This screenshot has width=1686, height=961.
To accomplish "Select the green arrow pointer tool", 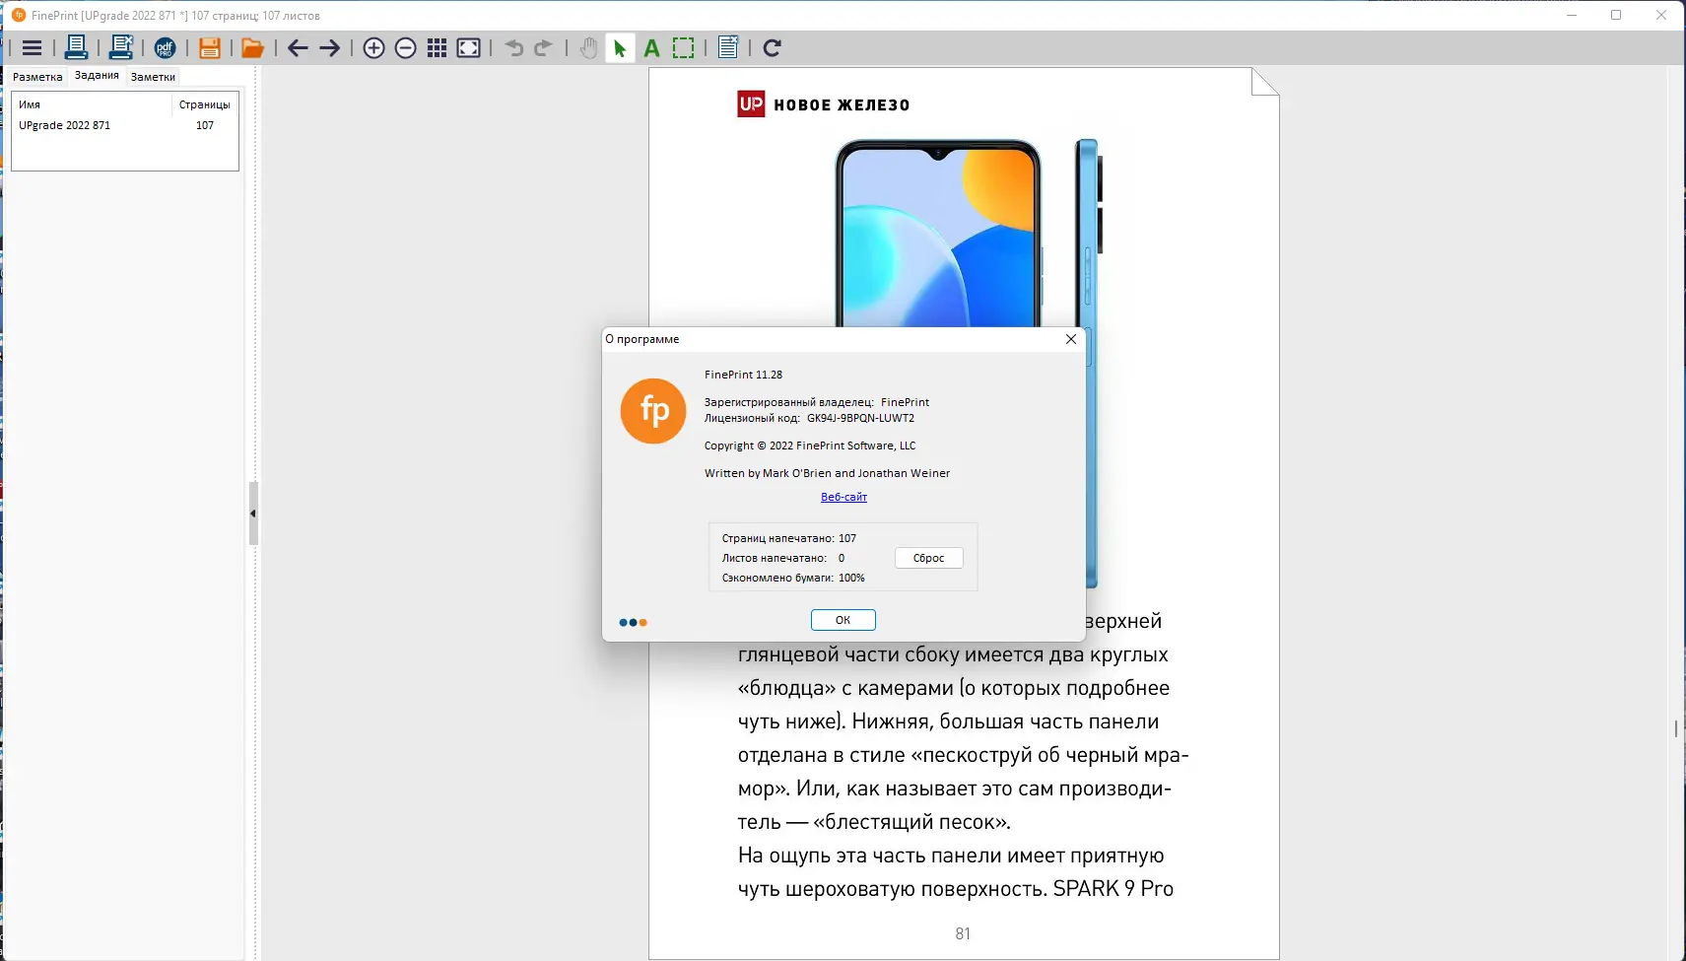I will pos(619,48).
